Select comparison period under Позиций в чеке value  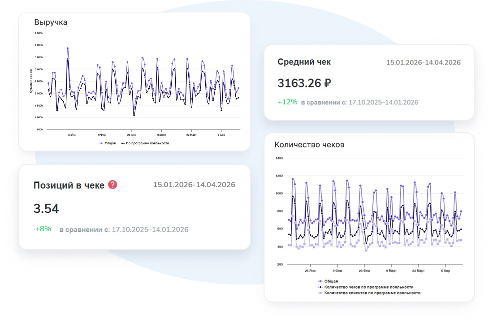coord(150,229)
